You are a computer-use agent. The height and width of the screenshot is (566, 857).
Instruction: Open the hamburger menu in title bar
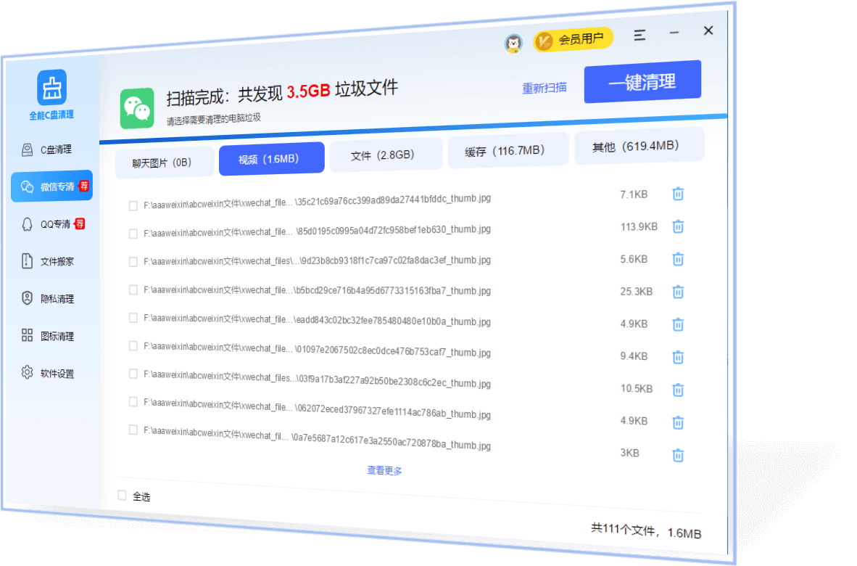639,35
